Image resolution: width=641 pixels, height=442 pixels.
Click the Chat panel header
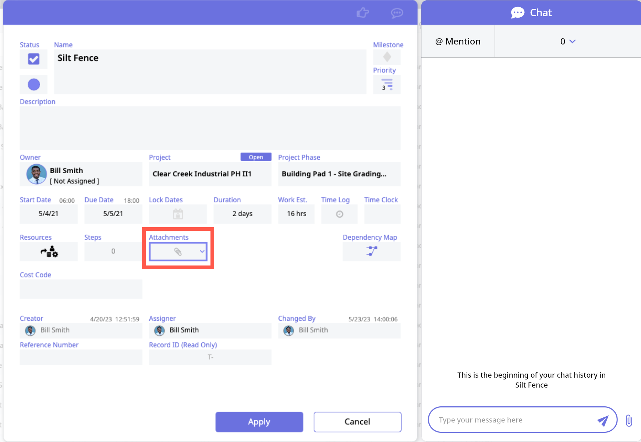click(x=531, y=13)
